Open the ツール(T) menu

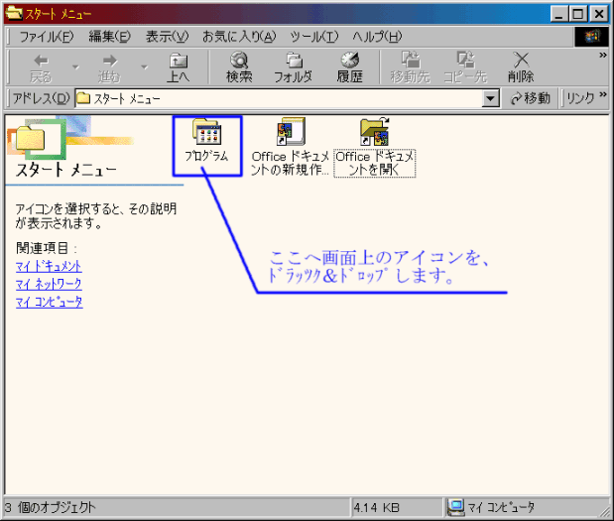tap(314, 37)
